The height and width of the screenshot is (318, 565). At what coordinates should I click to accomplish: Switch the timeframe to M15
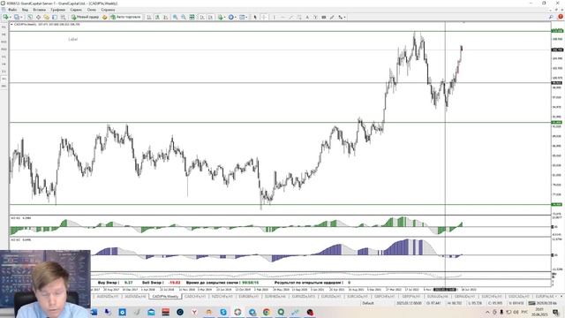click(x=4, y=42)
